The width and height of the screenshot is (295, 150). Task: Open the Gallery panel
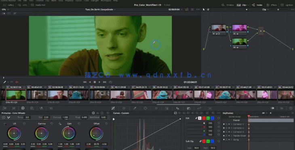(x=8, y=5)
